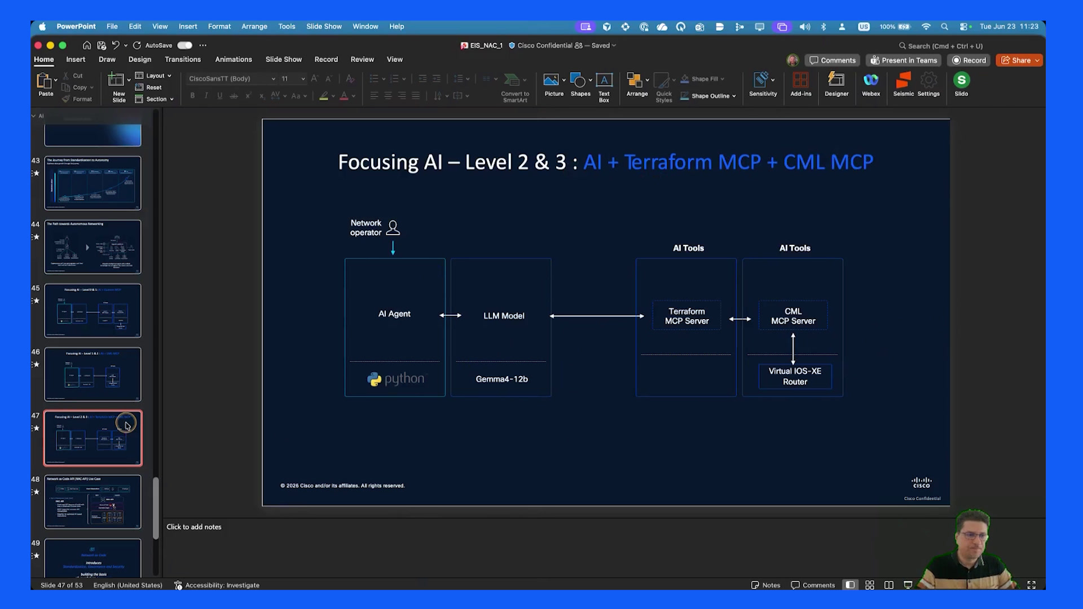Screen dimensions: 1083x609
Task: Open the font color swatch picker
Action: (x=353, y=96)
